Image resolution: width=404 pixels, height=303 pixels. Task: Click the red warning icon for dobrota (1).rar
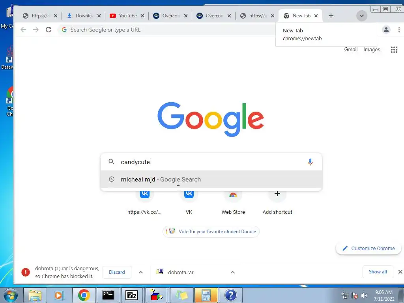pyautogui.click(x=26, y=272)
